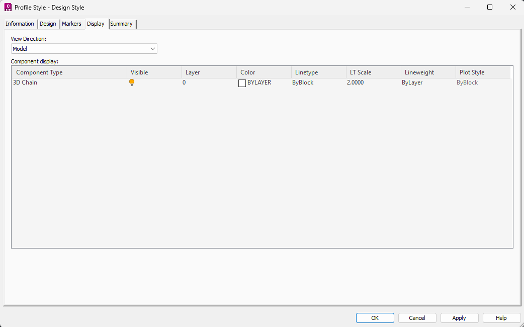Click the Component Type column header
The image size is (524, 327).
[x=39, y=72]
